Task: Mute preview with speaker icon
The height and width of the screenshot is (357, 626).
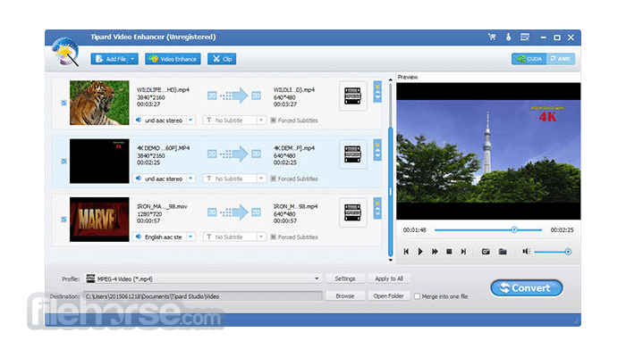Action: (526, 252)
